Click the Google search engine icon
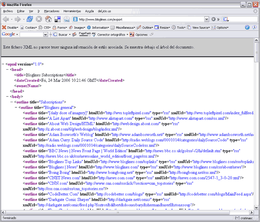Image resolution: width=260 pixels, height=222 pixels. pyautogui.click(x=226, y=20)
